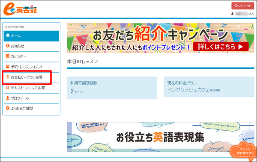Open テキスト・マニュアル等 menu item
This screenshot has height=162, width=257.
(31, 88)
